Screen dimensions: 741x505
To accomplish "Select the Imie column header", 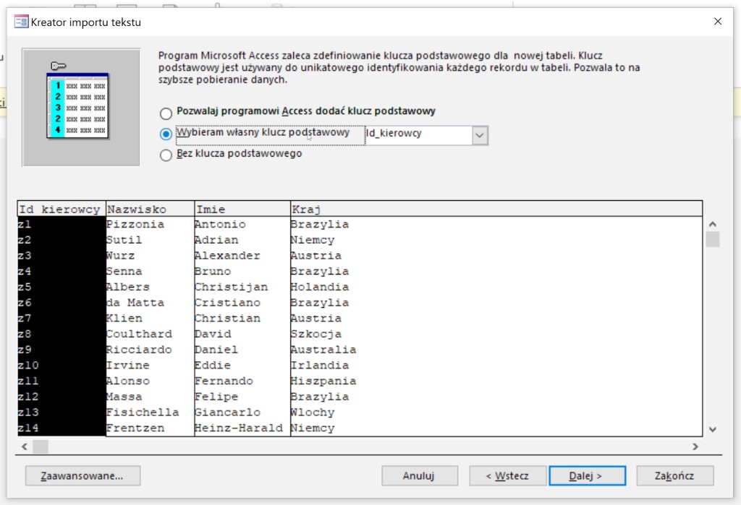I will click(242, 209).
